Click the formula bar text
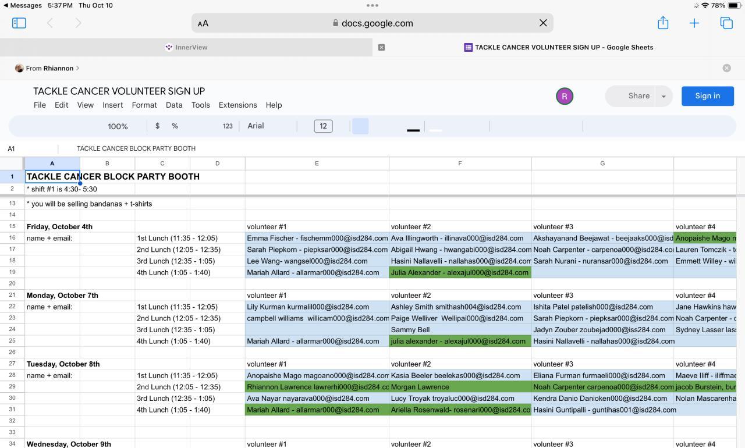The width and height of the screenshot is (745, 448). [x=136, y=148]
